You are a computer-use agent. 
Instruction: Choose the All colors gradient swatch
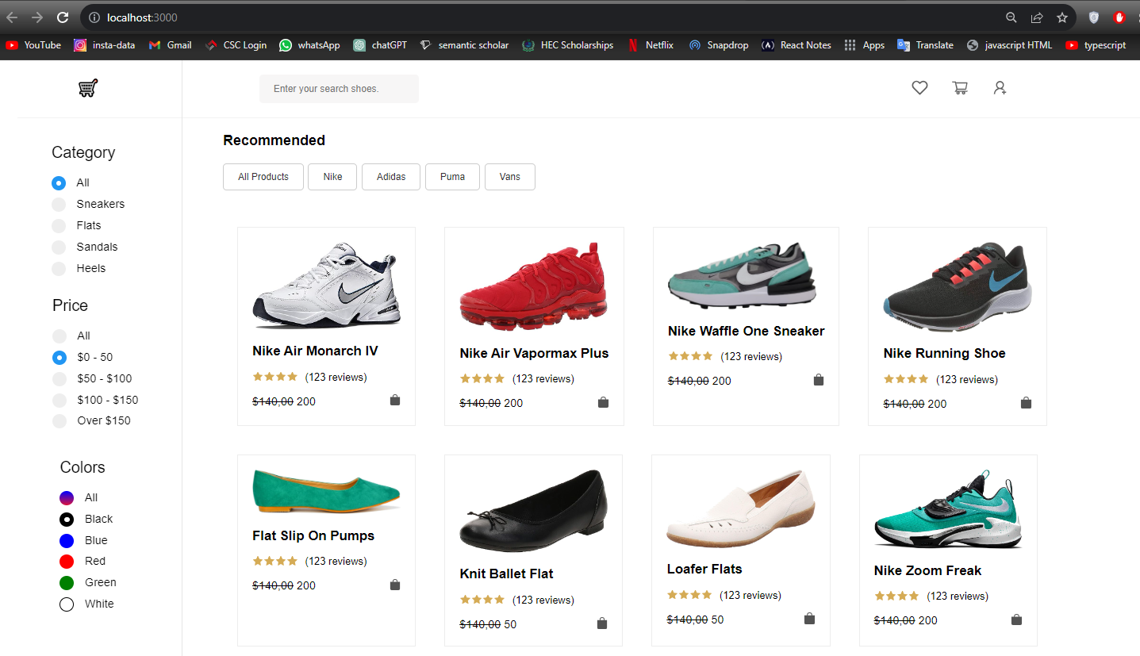tap(67, 498)
